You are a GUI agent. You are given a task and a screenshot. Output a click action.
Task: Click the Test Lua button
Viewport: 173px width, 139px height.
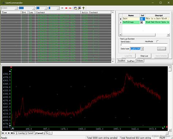pyautogui.click(x=161, y=49)
